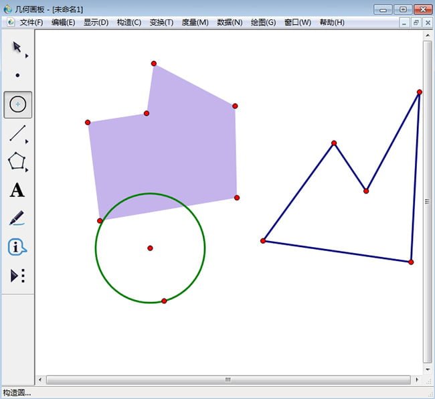Select the Point tool

point(17,76)
